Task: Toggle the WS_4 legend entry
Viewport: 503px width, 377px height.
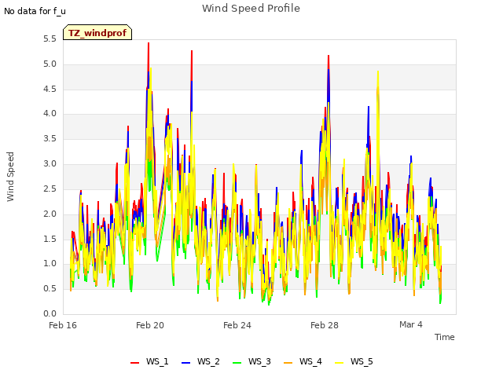Action: (303, 361)
